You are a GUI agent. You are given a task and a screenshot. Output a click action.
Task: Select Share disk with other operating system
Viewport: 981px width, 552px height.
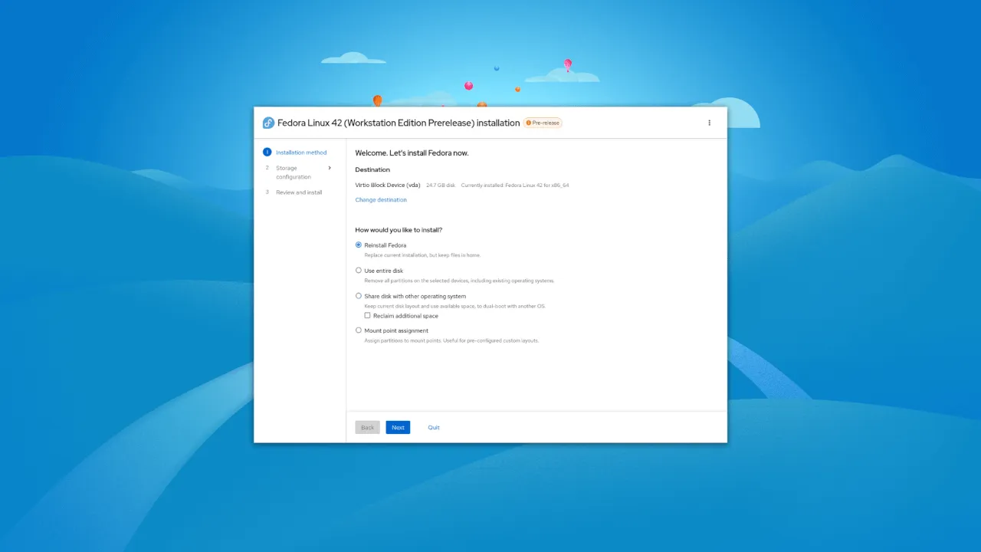[359, 296]
